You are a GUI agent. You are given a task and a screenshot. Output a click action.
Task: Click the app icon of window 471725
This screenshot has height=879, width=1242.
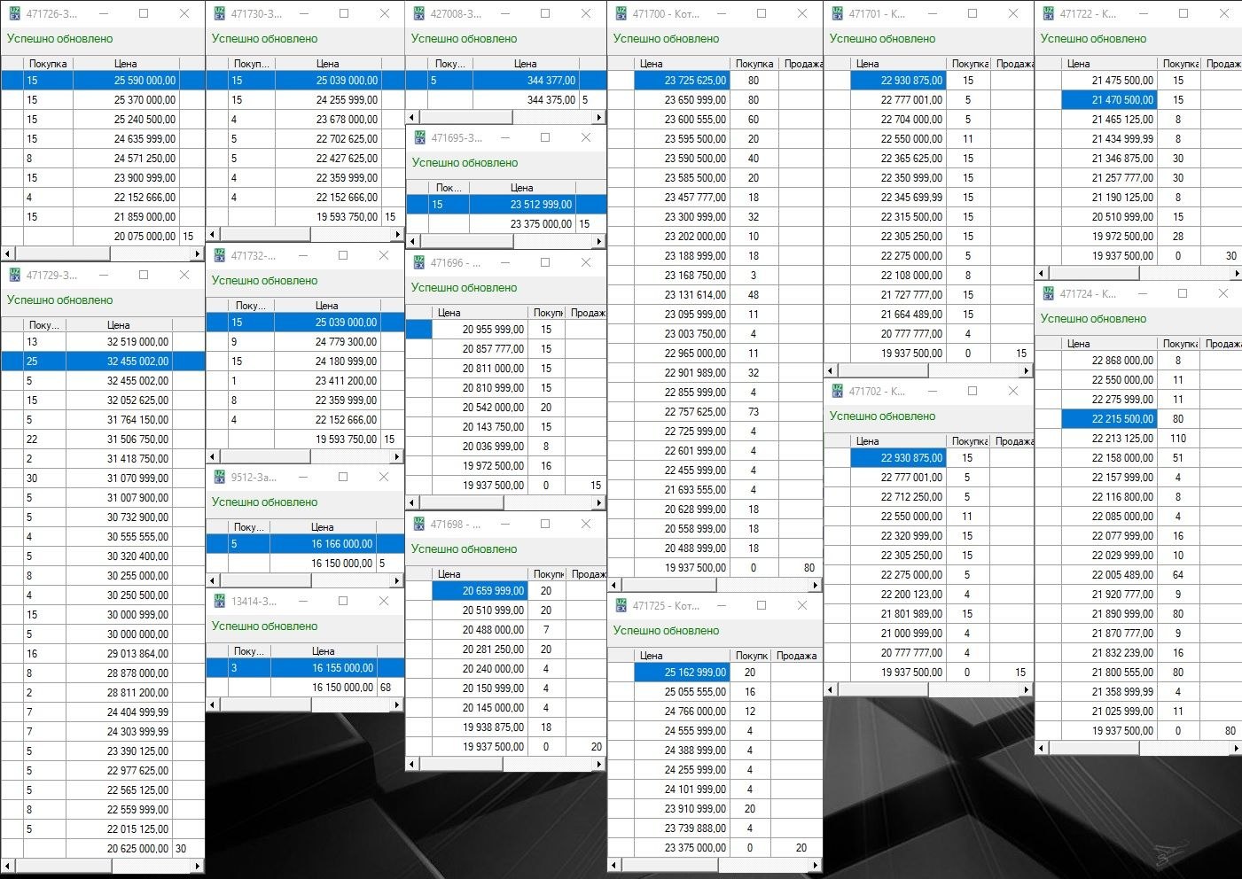click(x=621, y=606)
